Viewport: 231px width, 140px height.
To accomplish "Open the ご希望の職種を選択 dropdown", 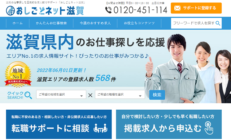I will pyautogui.click(x=120, y=95).
